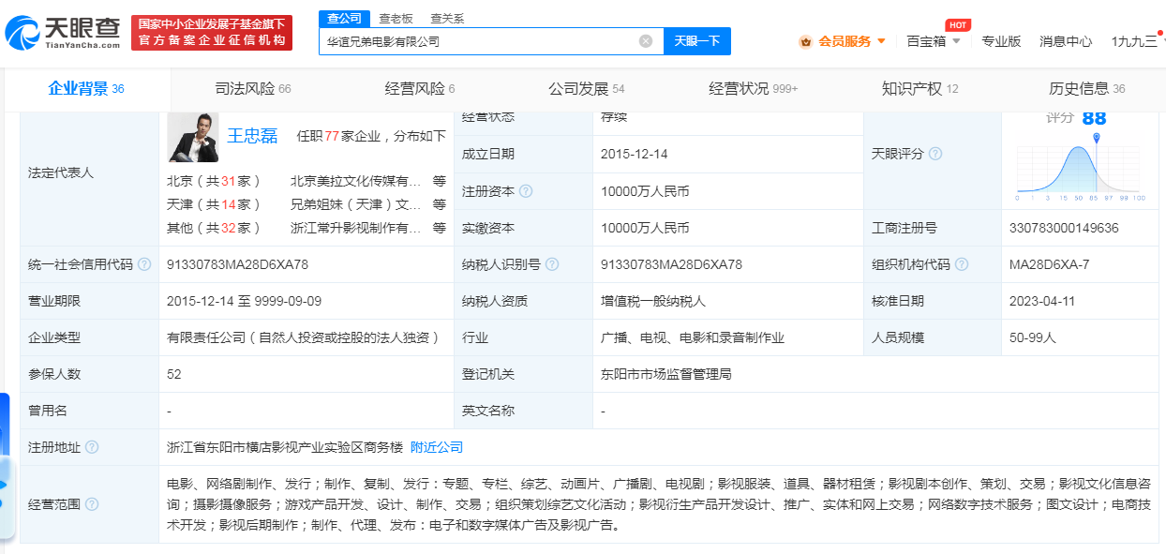The height and width of the screenshot is (554, 1166).
Task: Click the 参保人数 value 52
Action: click(174, 374)
